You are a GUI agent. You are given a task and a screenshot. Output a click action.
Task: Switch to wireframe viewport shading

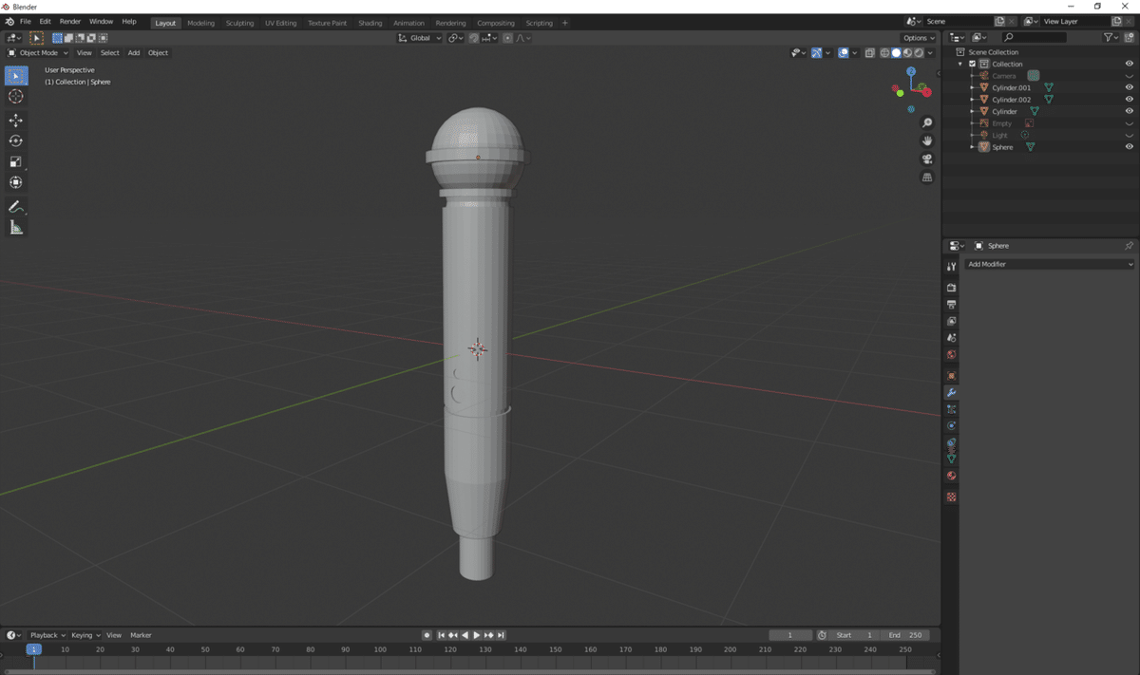(885, 53)
